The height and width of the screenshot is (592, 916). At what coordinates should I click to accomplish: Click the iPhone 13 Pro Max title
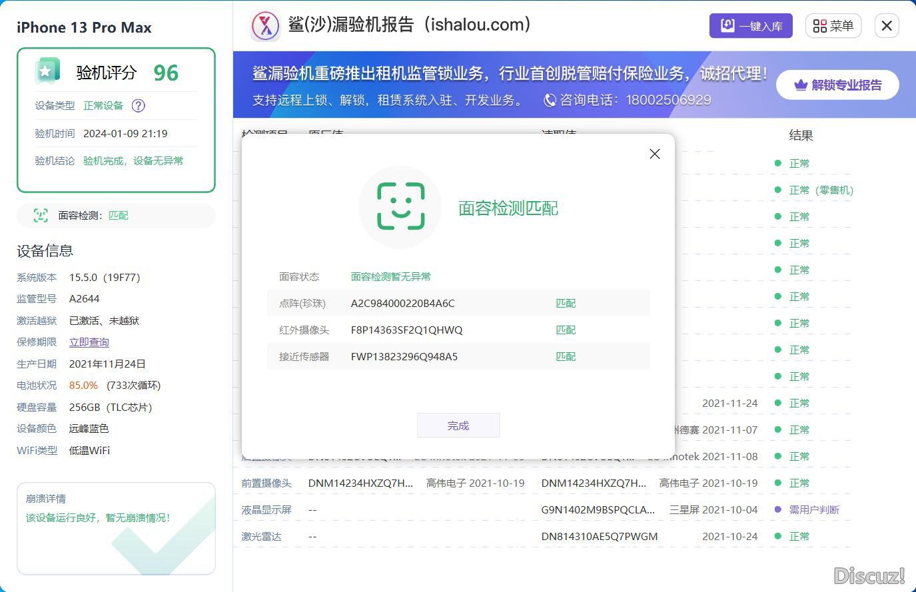(x=84, y=27)
